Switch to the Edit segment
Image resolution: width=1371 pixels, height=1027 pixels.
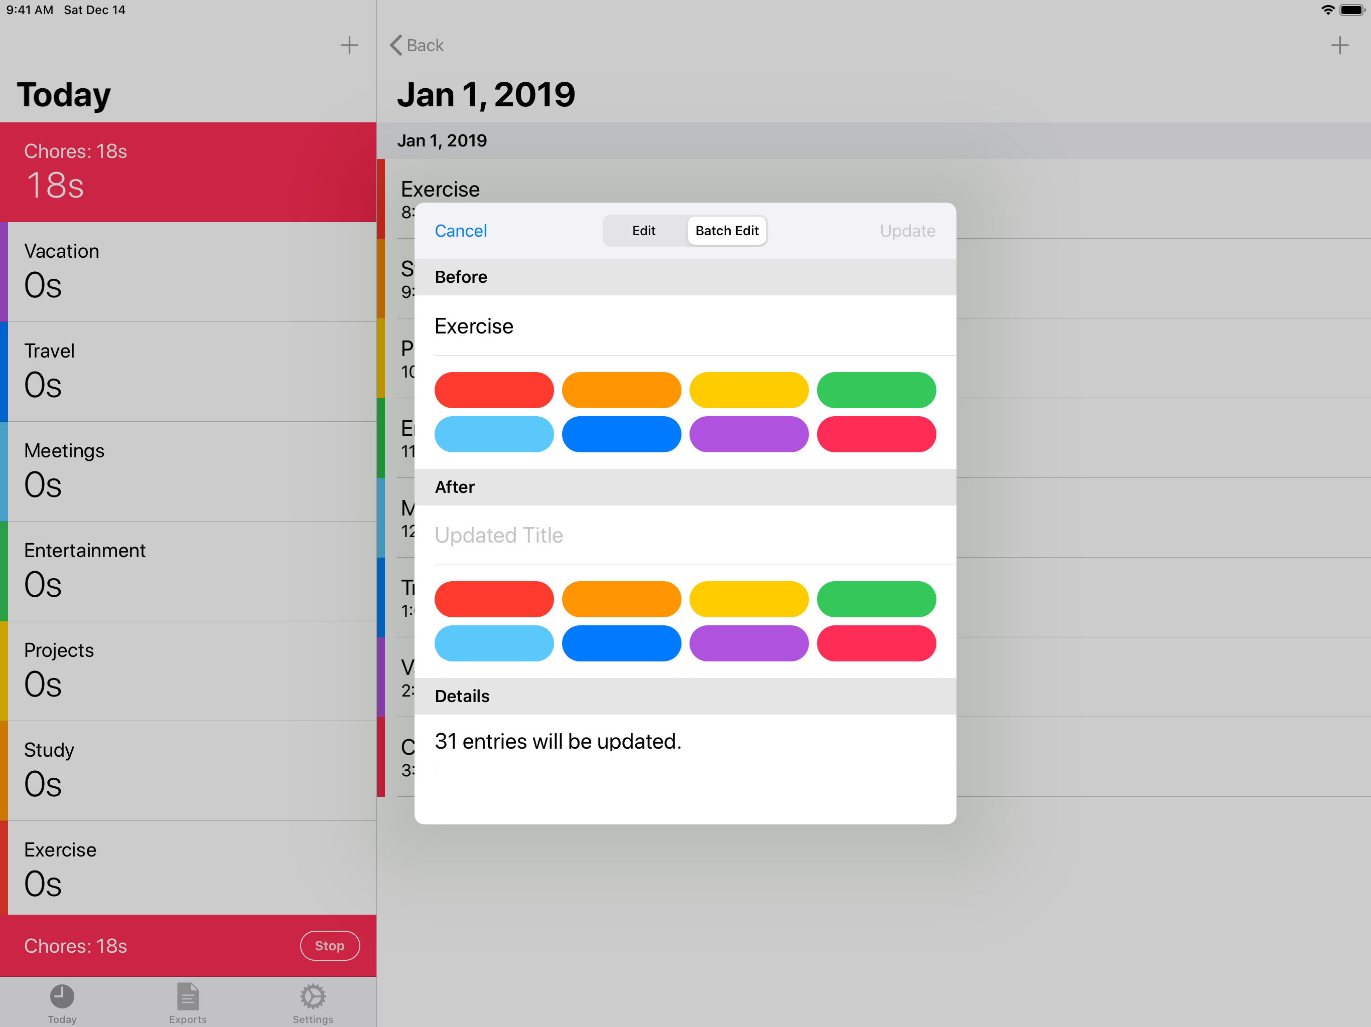pos(643,231)
